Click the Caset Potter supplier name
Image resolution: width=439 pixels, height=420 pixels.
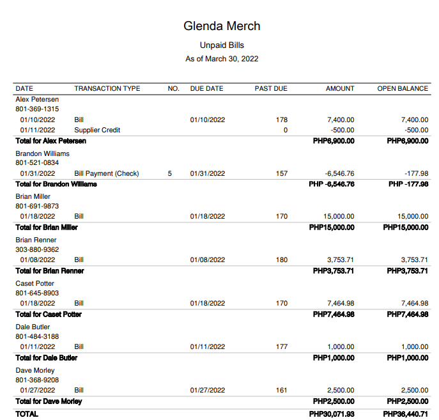pyautogui.click(x=35, y=283)
